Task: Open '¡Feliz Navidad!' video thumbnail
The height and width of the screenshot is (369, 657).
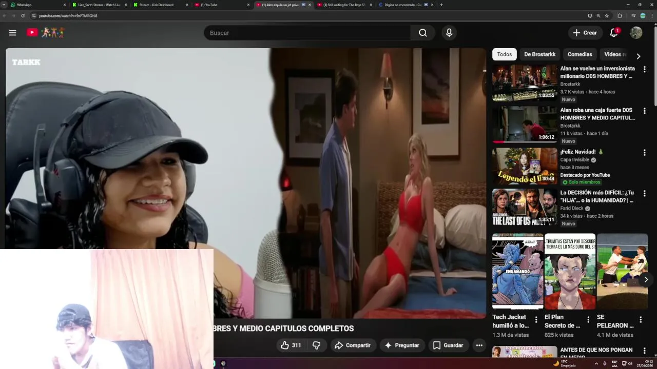Action: 525,166
